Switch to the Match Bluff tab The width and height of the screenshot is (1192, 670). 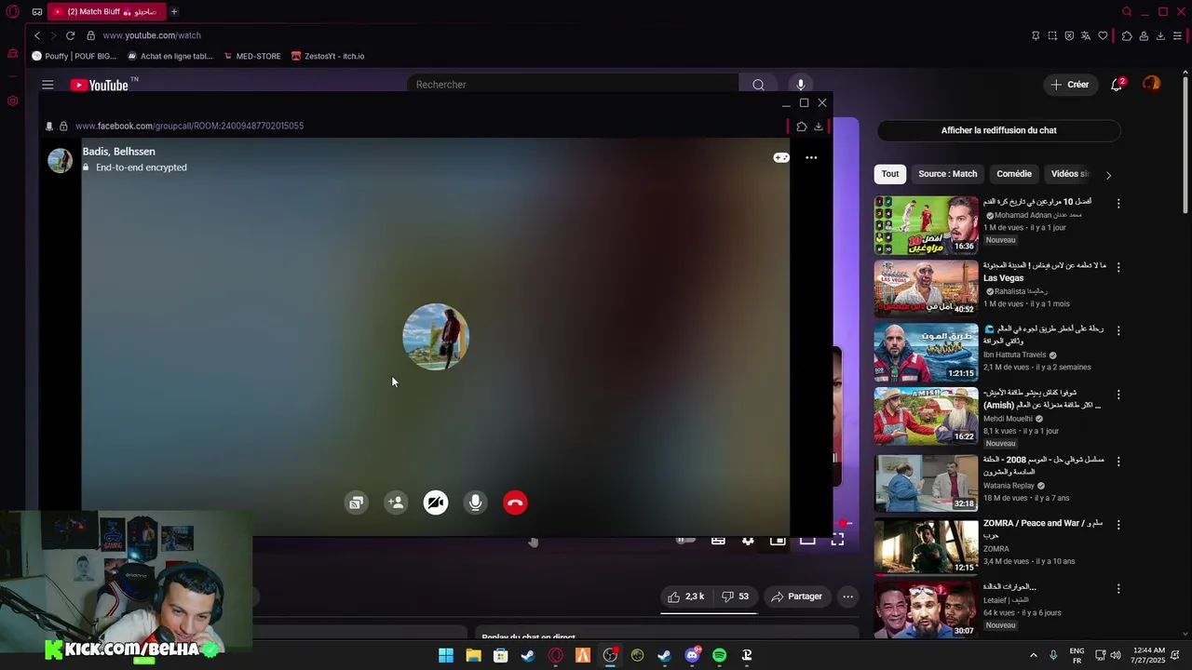click(105, 11)
